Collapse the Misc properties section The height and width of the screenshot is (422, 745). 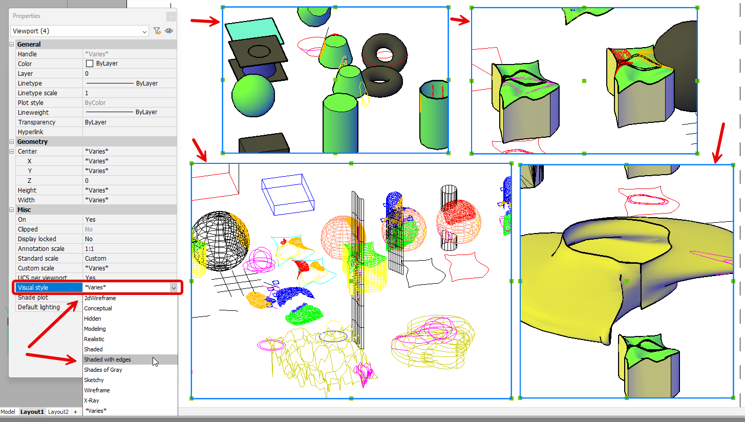pyautogui.click(x=12, y=210)
